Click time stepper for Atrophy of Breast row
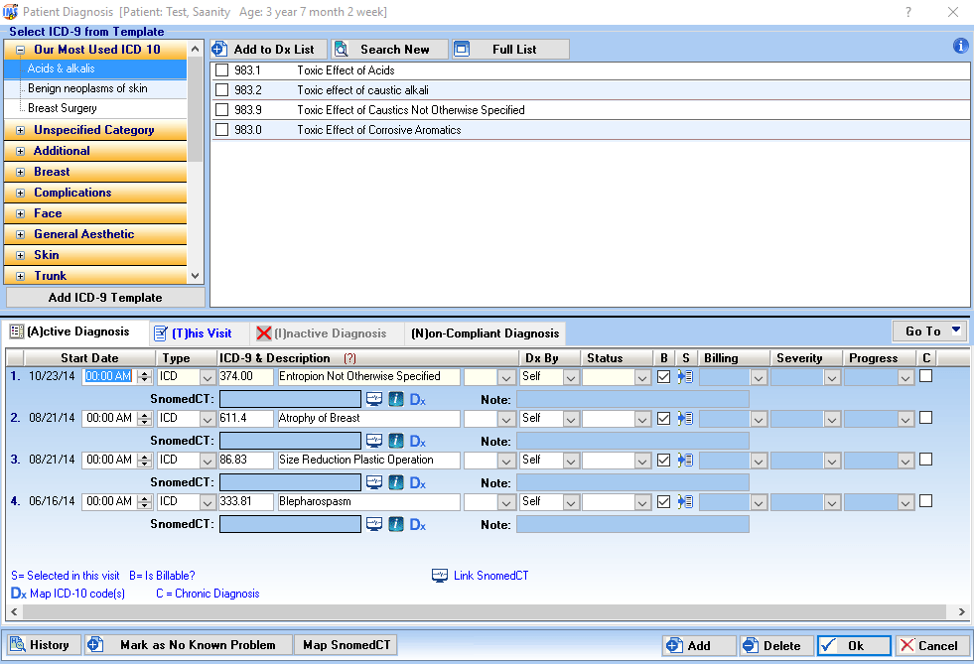974x664 pixels. 145,419
